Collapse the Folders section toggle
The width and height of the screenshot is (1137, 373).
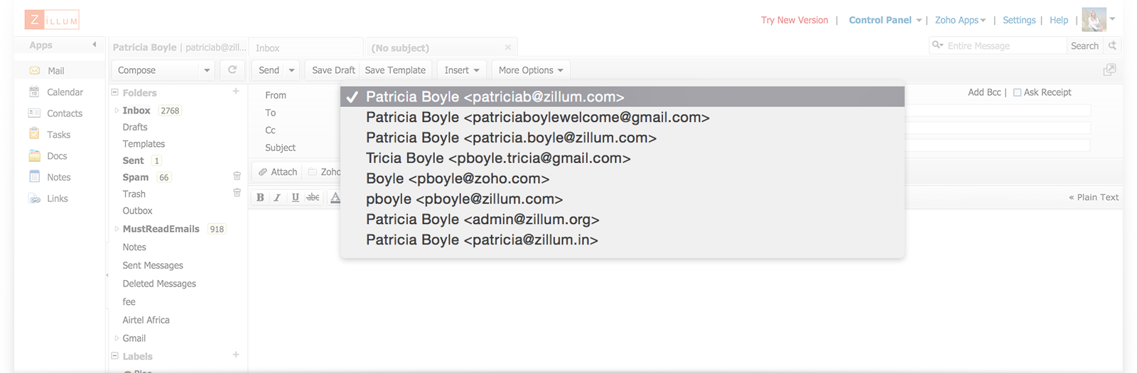point(114,92)
